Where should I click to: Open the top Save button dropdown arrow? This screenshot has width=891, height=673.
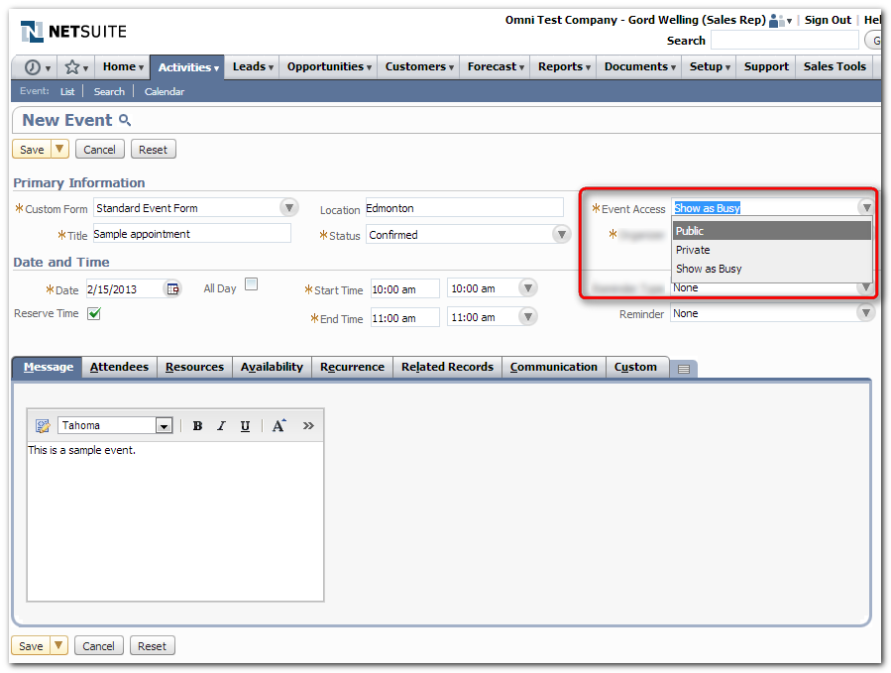[x=59, y=149]
